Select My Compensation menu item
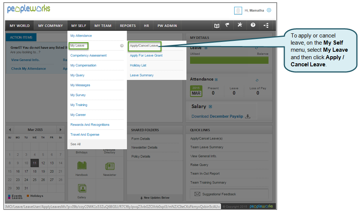The height and width of the screenshot is (211, 358). click(83, 65)
